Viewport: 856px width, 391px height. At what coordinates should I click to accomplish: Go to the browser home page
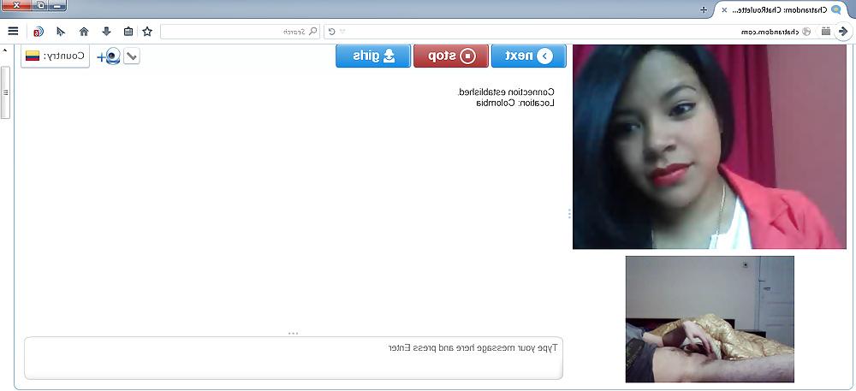(x=84, y=32)
